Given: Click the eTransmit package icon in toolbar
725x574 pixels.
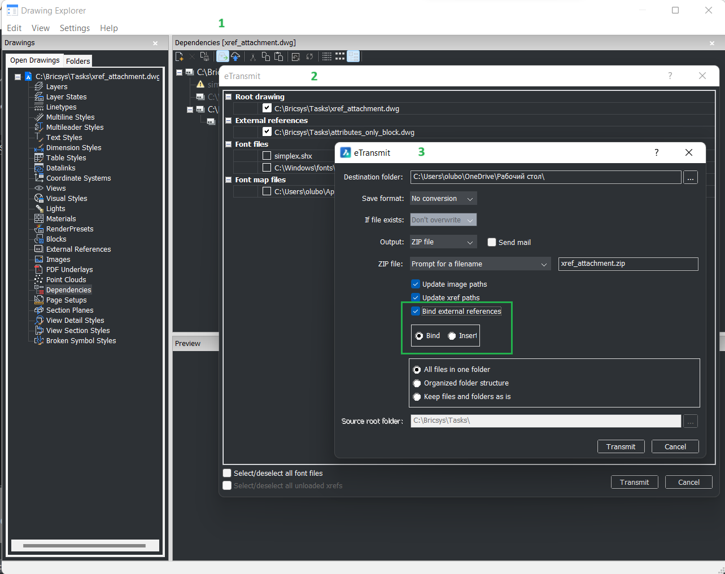Looking at the screenshot, I should [x=222, y=56].
